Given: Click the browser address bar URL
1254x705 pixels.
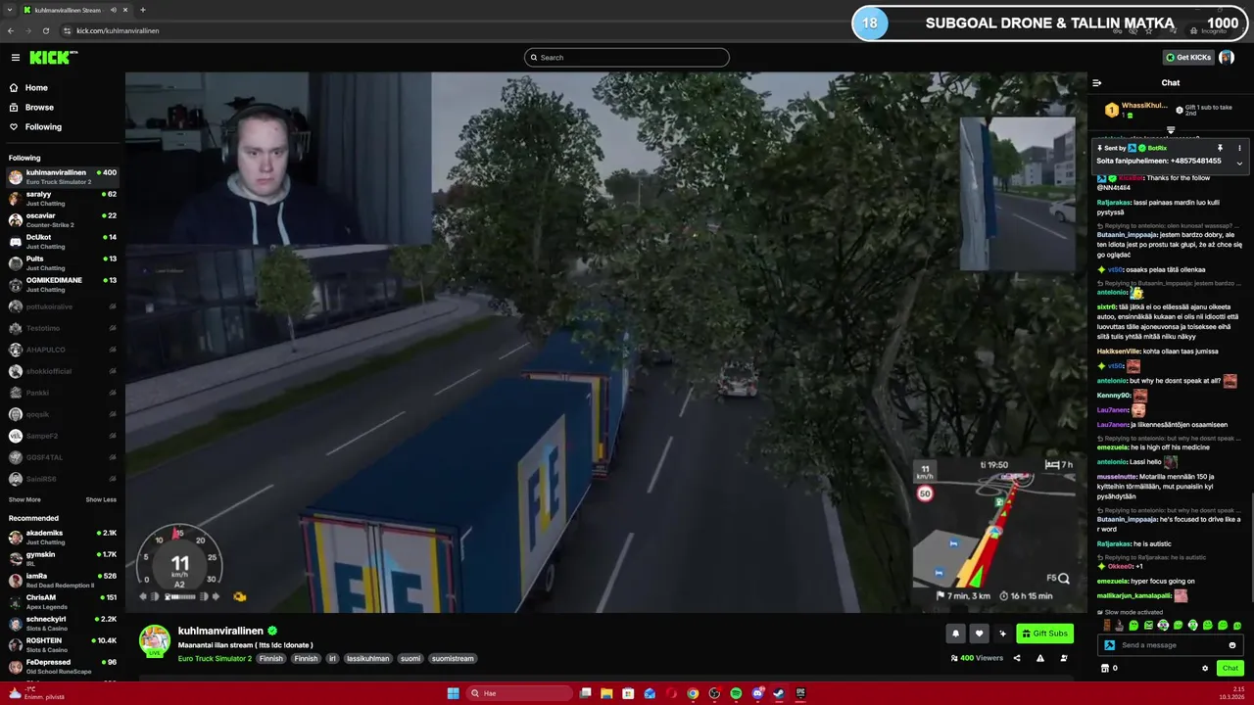Looking at the screenshot, I should click(118, 30).
